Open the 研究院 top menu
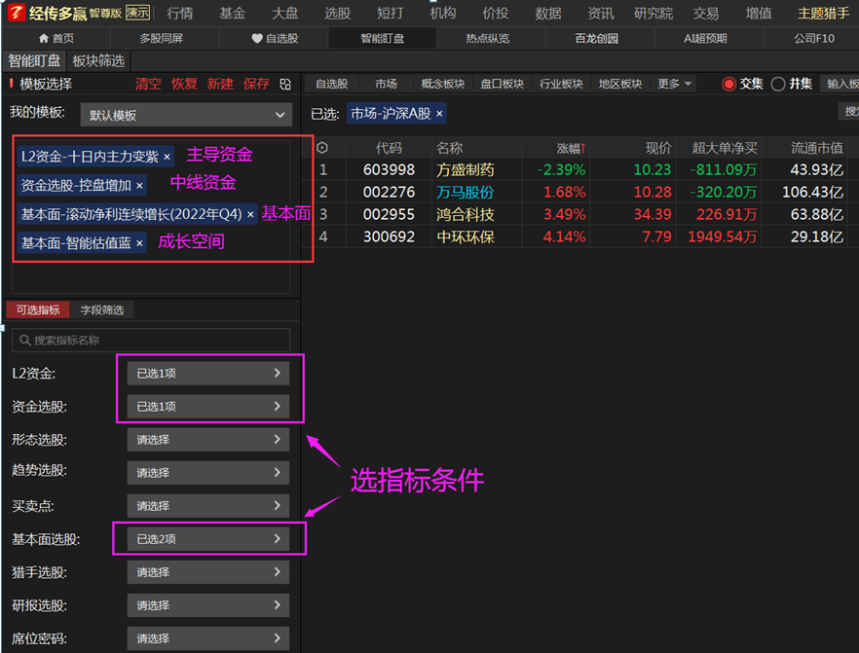This screenshot has height=653, width=859. click(x=654, y=13)
